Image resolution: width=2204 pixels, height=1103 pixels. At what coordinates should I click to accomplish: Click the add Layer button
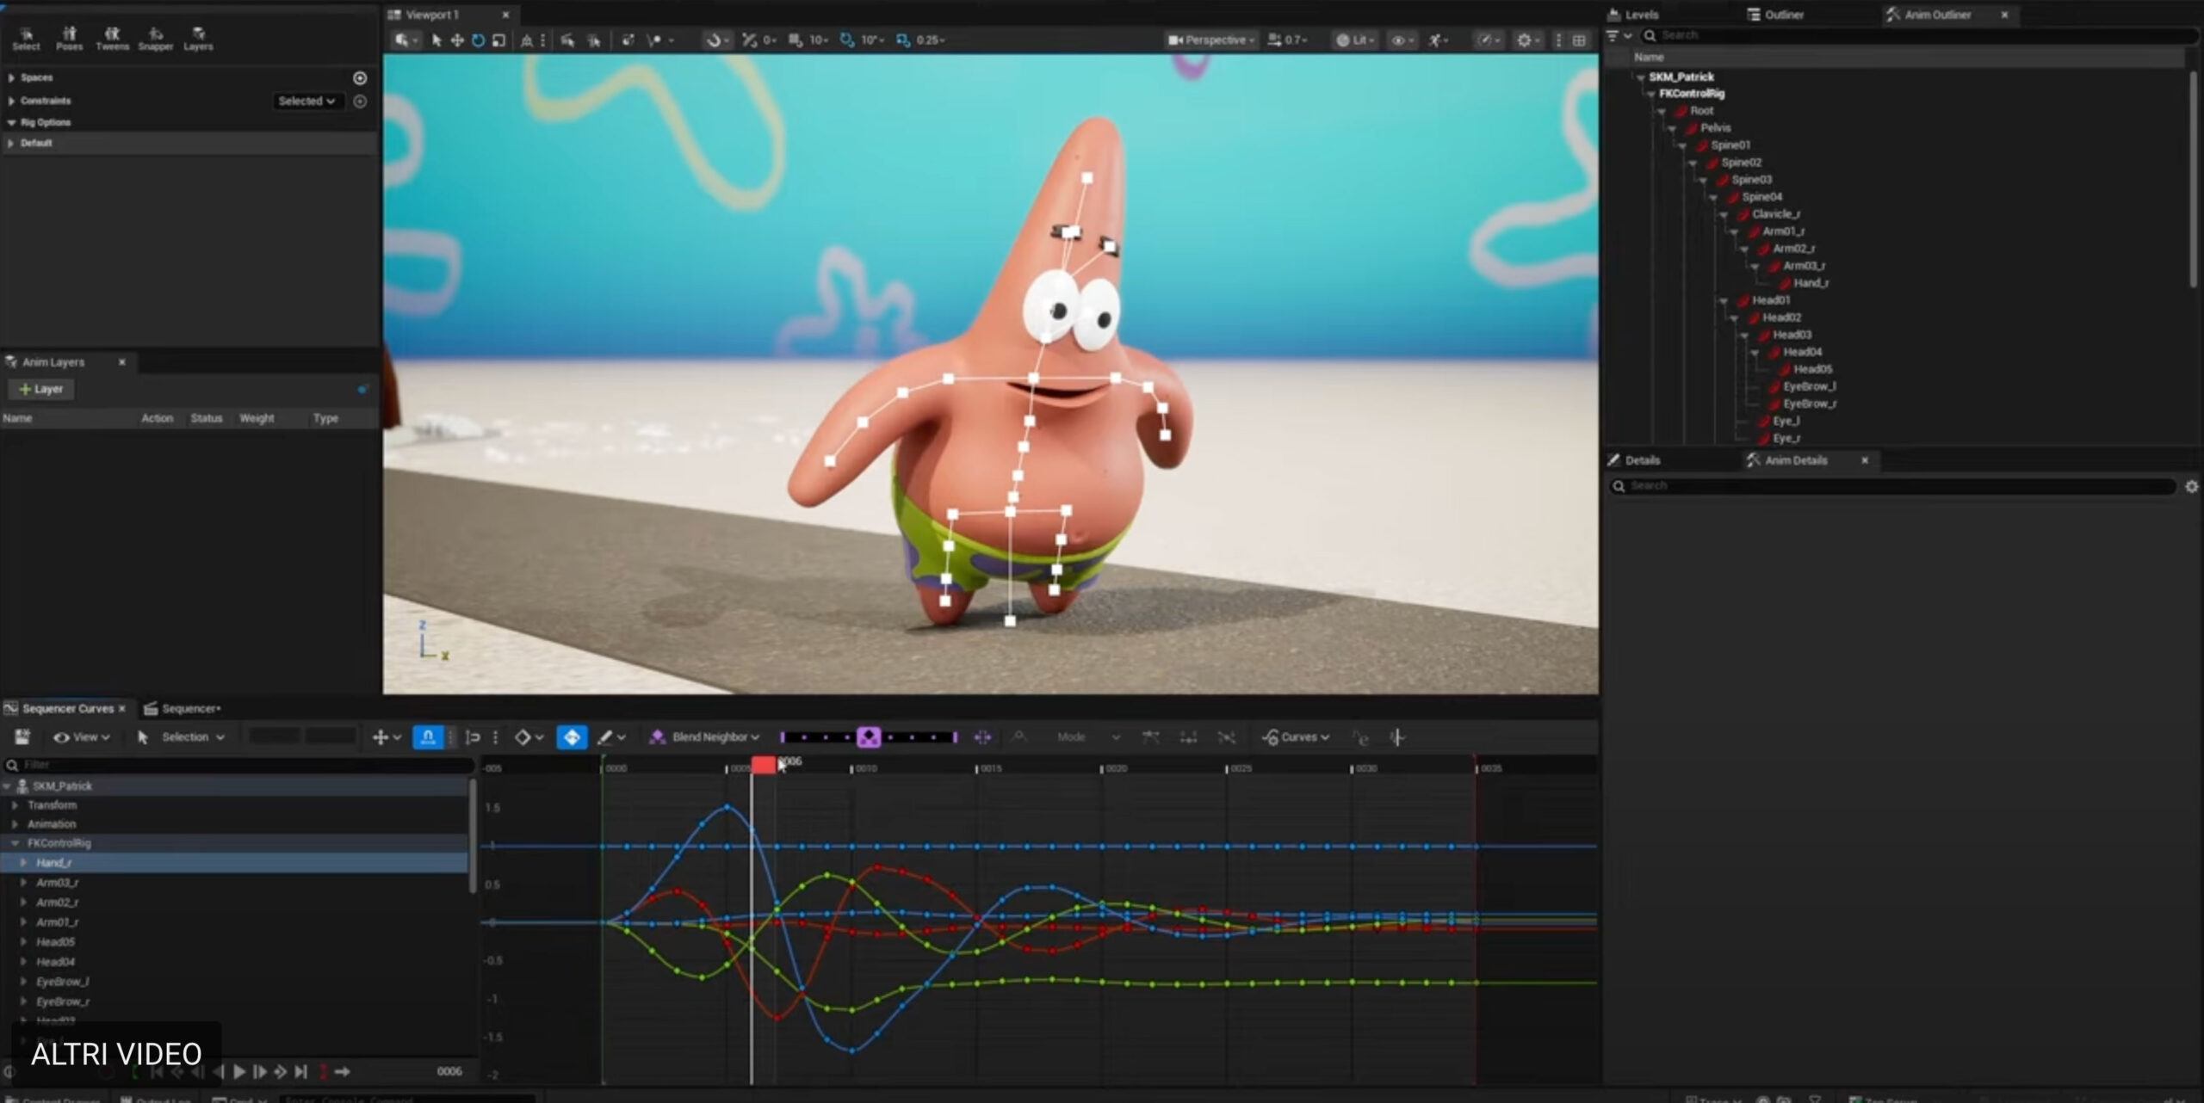tap(41, 390)
